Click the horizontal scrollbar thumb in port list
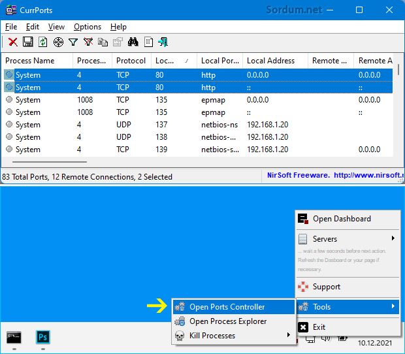 coord(50,162)
